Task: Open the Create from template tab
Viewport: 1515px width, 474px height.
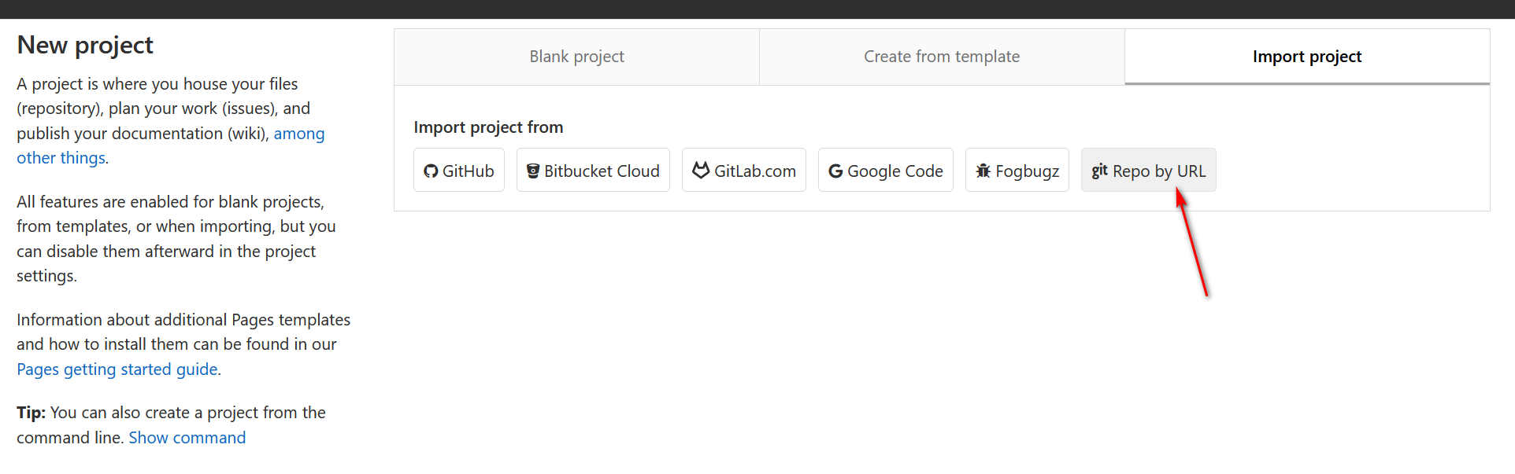Action: click(x=941, y=57)
